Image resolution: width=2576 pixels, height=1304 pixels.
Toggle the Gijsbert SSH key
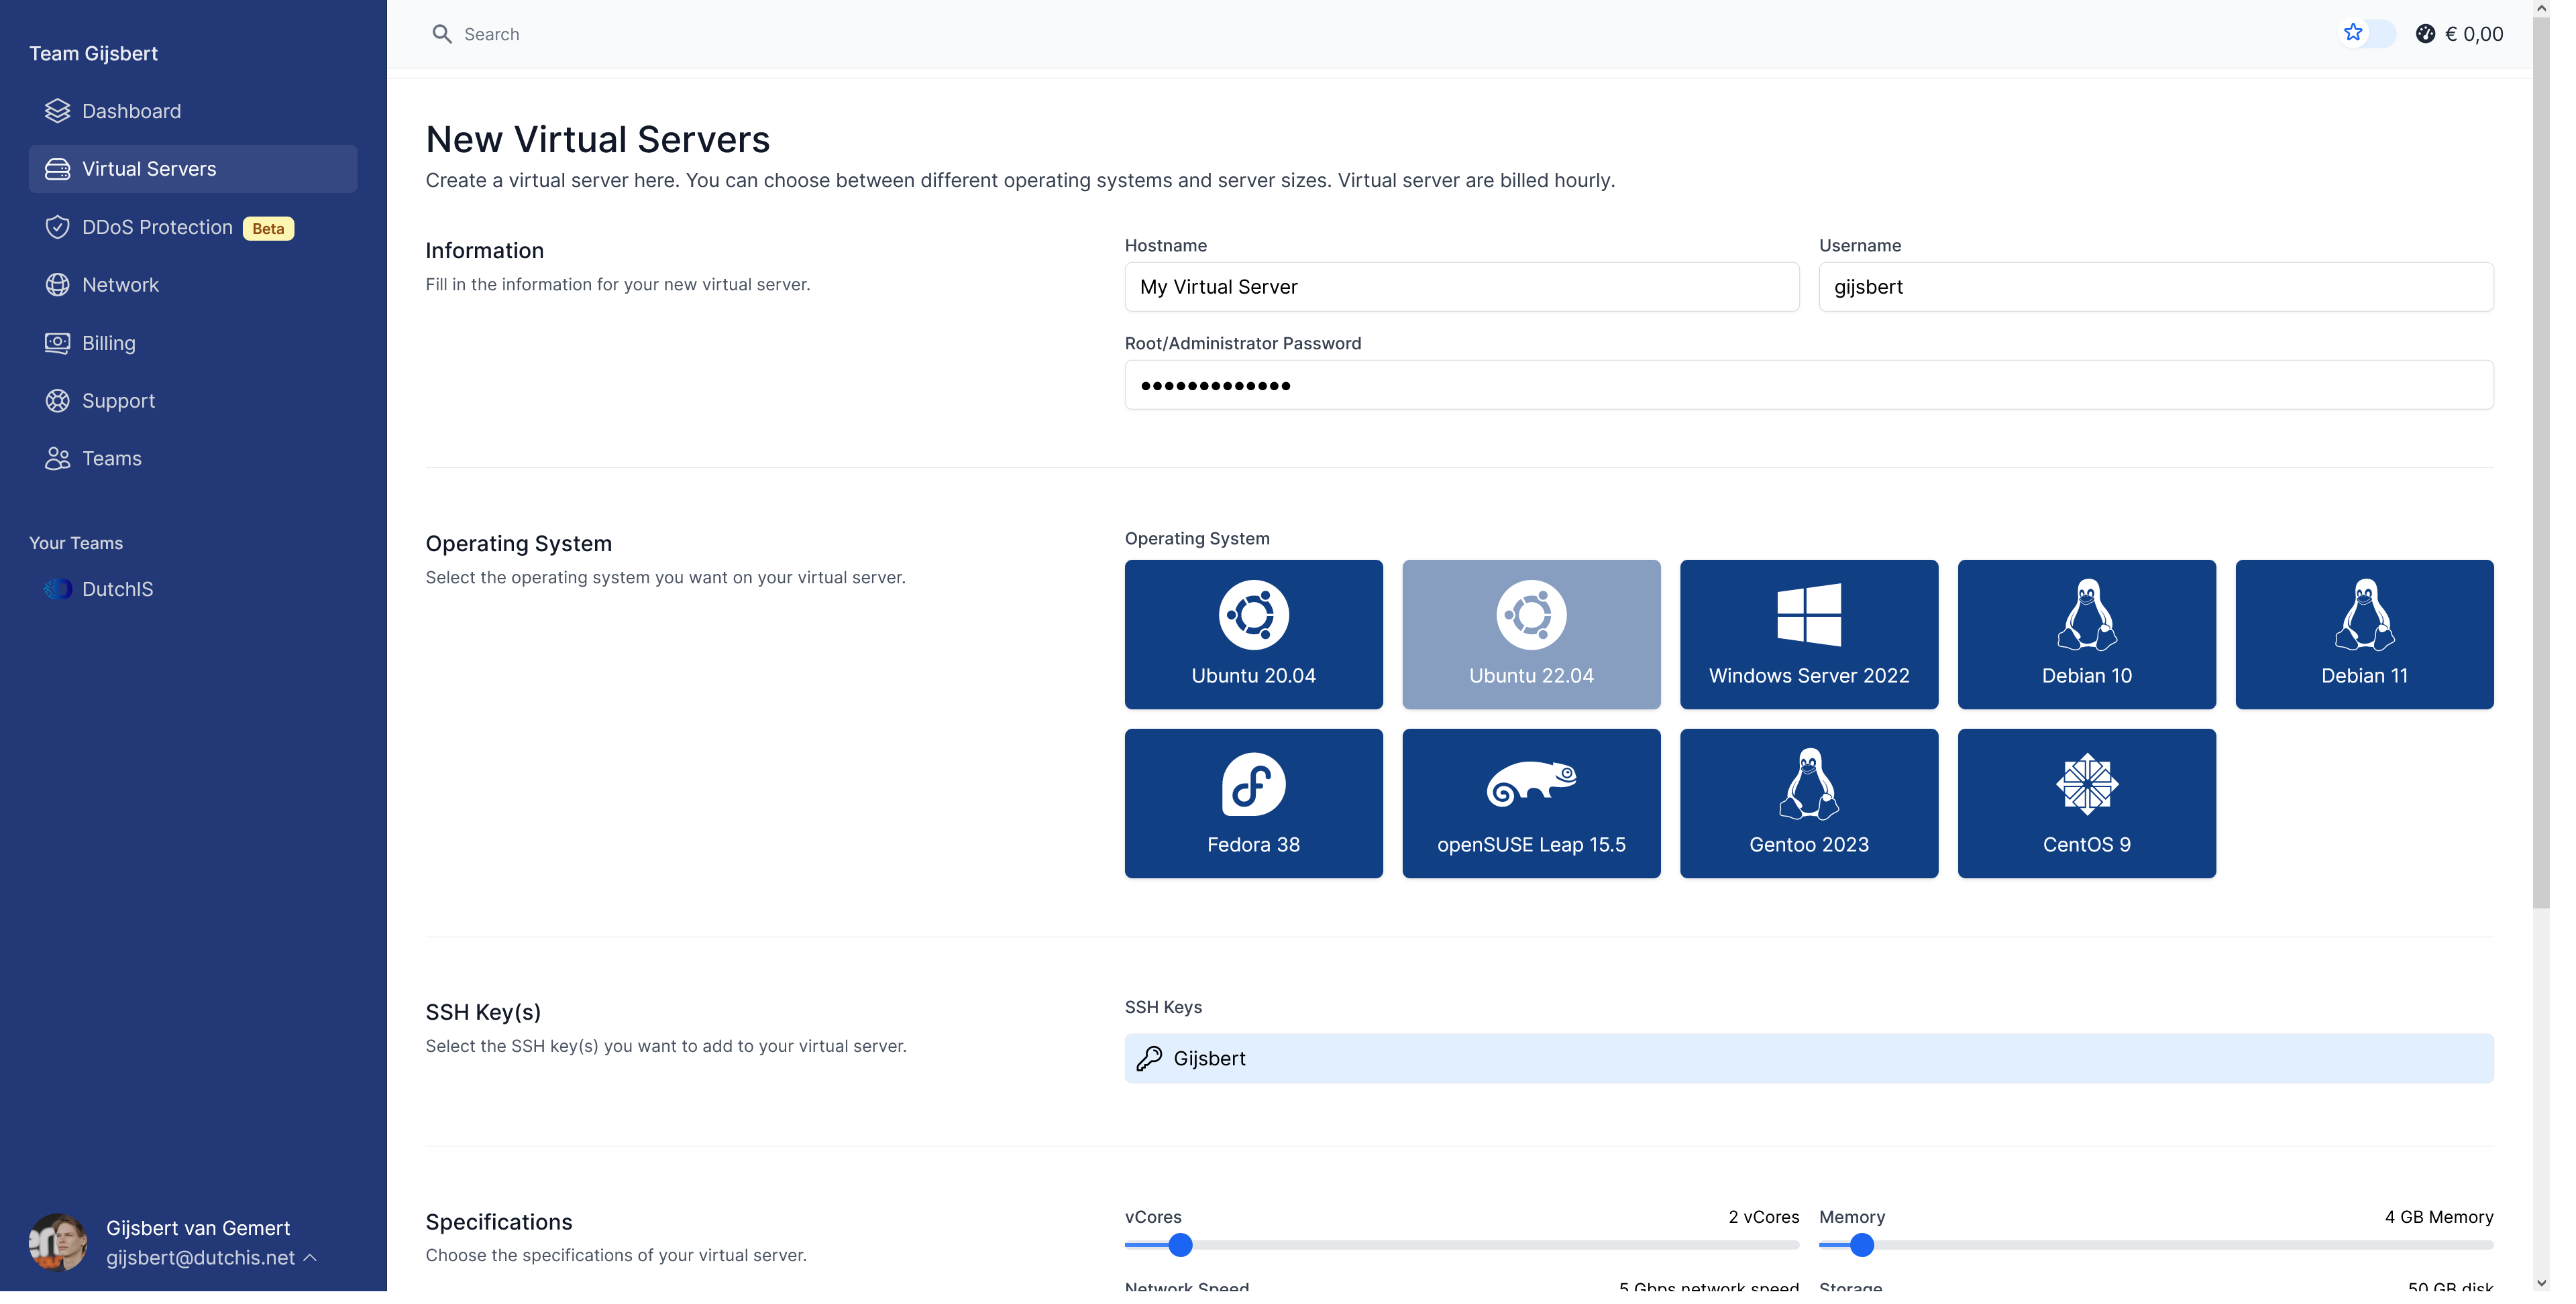pos(1827,1069)
